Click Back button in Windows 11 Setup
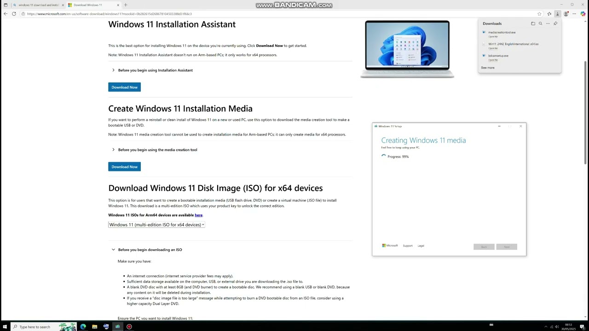This screenshot has width=589, height=331. 484,247
